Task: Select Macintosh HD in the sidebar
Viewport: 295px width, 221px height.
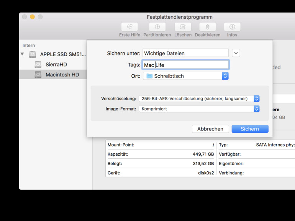Action: (62, 75)
